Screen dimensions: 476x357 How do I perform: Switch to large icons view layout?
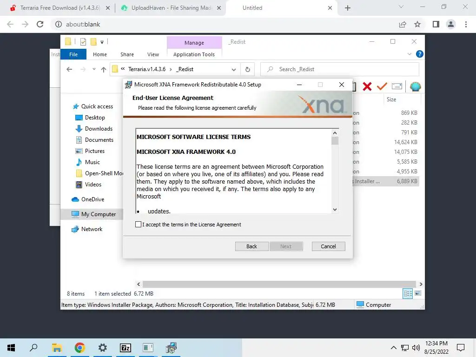pos(418,293)
